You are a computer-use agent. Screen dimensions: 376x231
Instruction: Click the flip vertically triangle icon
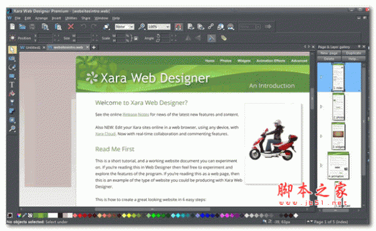pos(198,38)
